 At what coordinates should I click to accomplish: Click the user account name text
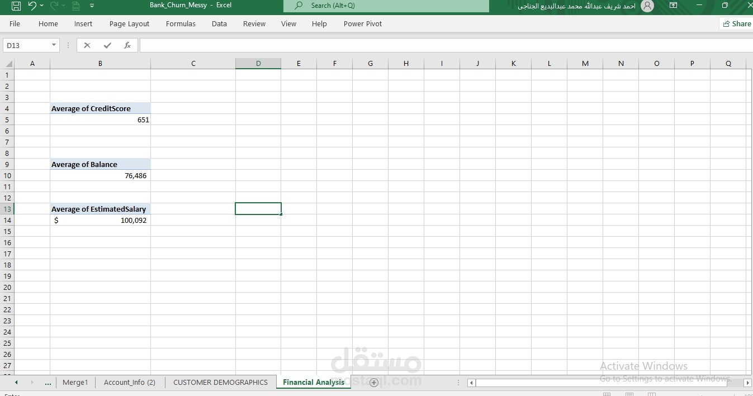(576, 6)
